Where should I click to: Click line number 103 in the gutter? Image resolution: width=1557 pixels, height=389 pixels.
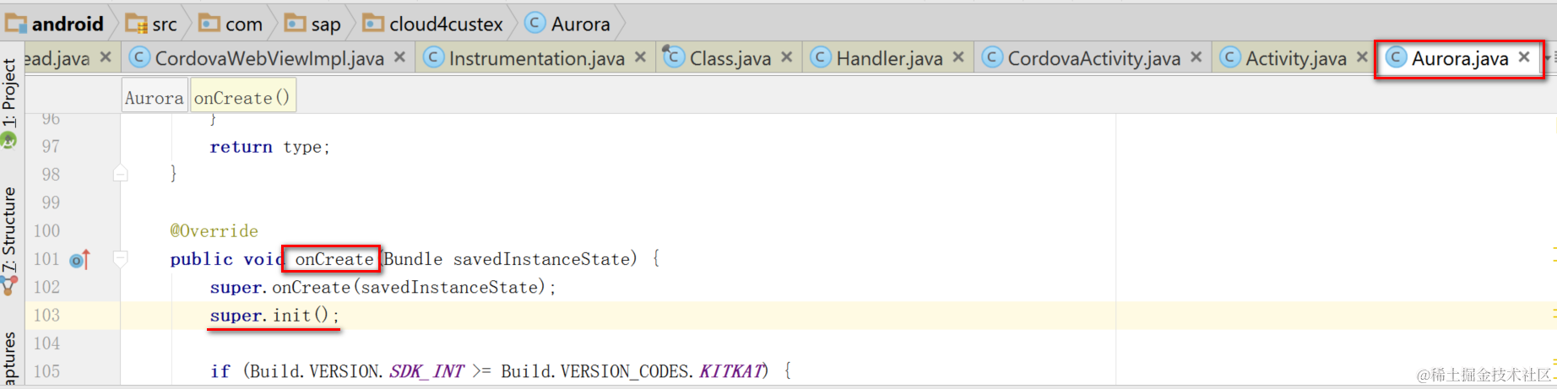pyautogui.click(x=47, y=316)
